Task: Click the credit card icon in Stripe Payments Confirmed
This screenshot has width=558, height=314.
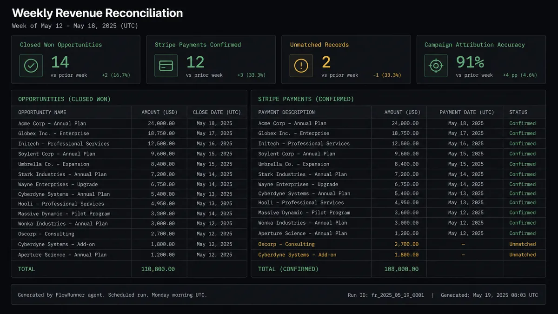Action: (166, 66)
